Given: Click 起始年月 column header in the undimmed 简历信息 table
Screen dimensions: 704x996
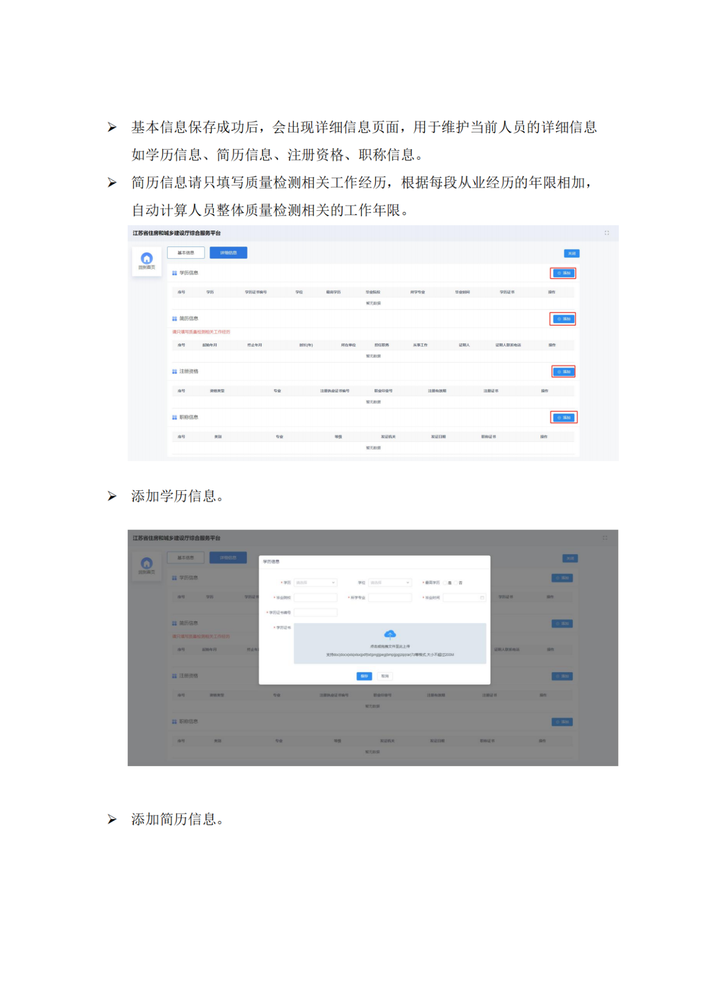Looking at the screenshot, I should tap(210, 345).
